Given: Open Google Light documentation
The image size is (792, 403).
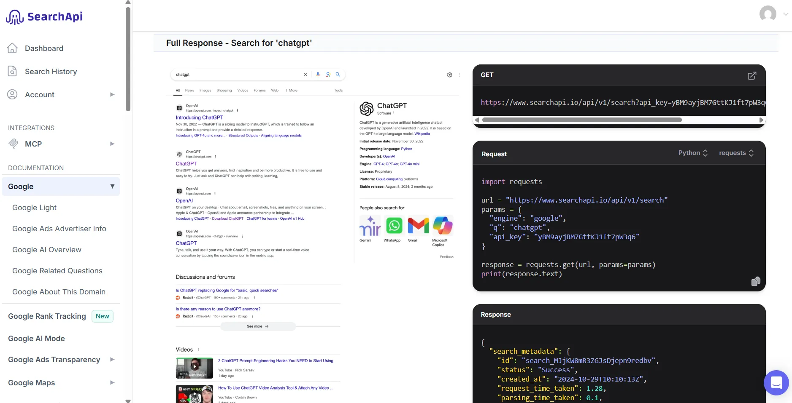Looking at the screenshot, I should [35, 207].
